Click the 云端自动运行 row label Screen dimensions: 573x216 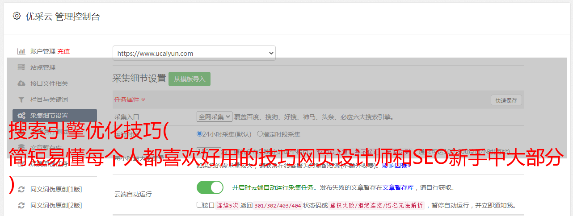[x=133, y=194]
